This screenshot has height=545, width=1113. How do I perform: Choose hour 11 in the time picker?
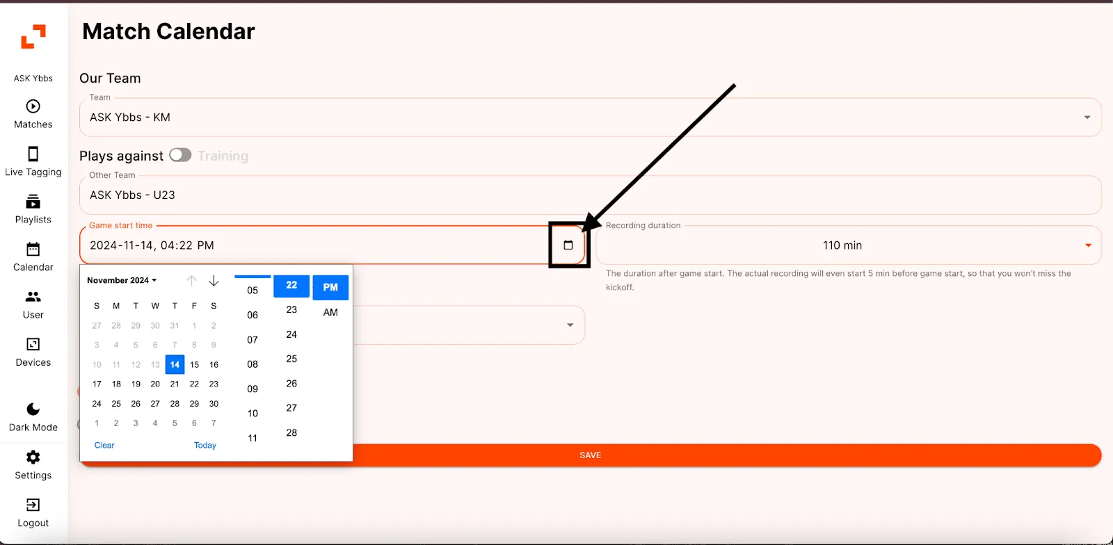pos(253,438)
